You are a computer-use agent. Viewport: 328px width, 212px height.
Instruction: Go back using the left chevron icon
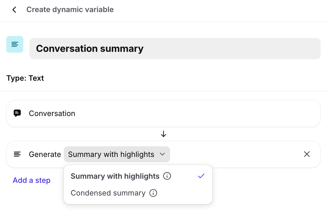pyautogui.click(x=14, y=10)
